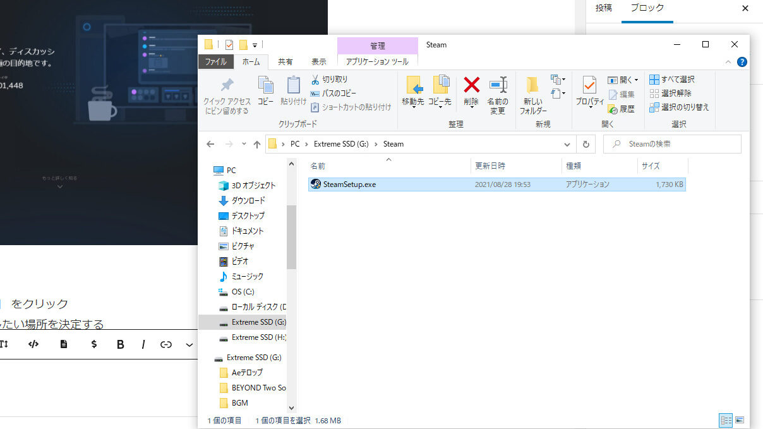
Task: Switch to large icons view layout
Action: 740,420
